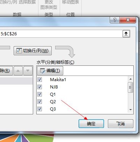Select the Makita1 label text
This screenshot has width=140, height=142.
tap(58, 80)
